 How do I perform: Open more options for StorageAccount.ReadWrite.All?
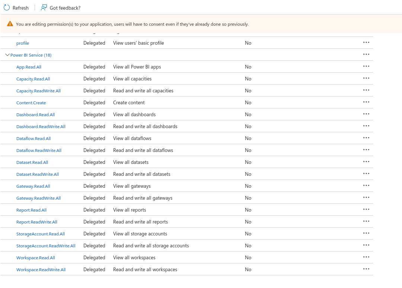(x=366, y=245)
